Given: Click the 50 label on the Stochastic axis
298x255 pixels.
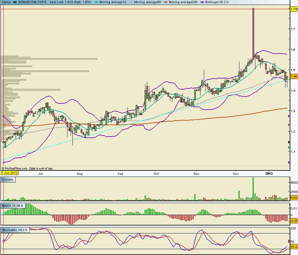Looking at the screenshot, I should click(292, 242).
